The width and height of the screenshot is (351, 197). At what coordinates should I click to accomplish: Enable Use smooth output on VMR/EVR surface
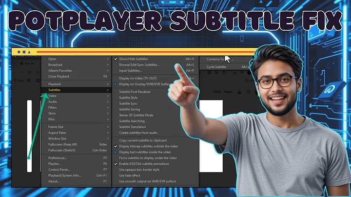(x=148, y=181)
